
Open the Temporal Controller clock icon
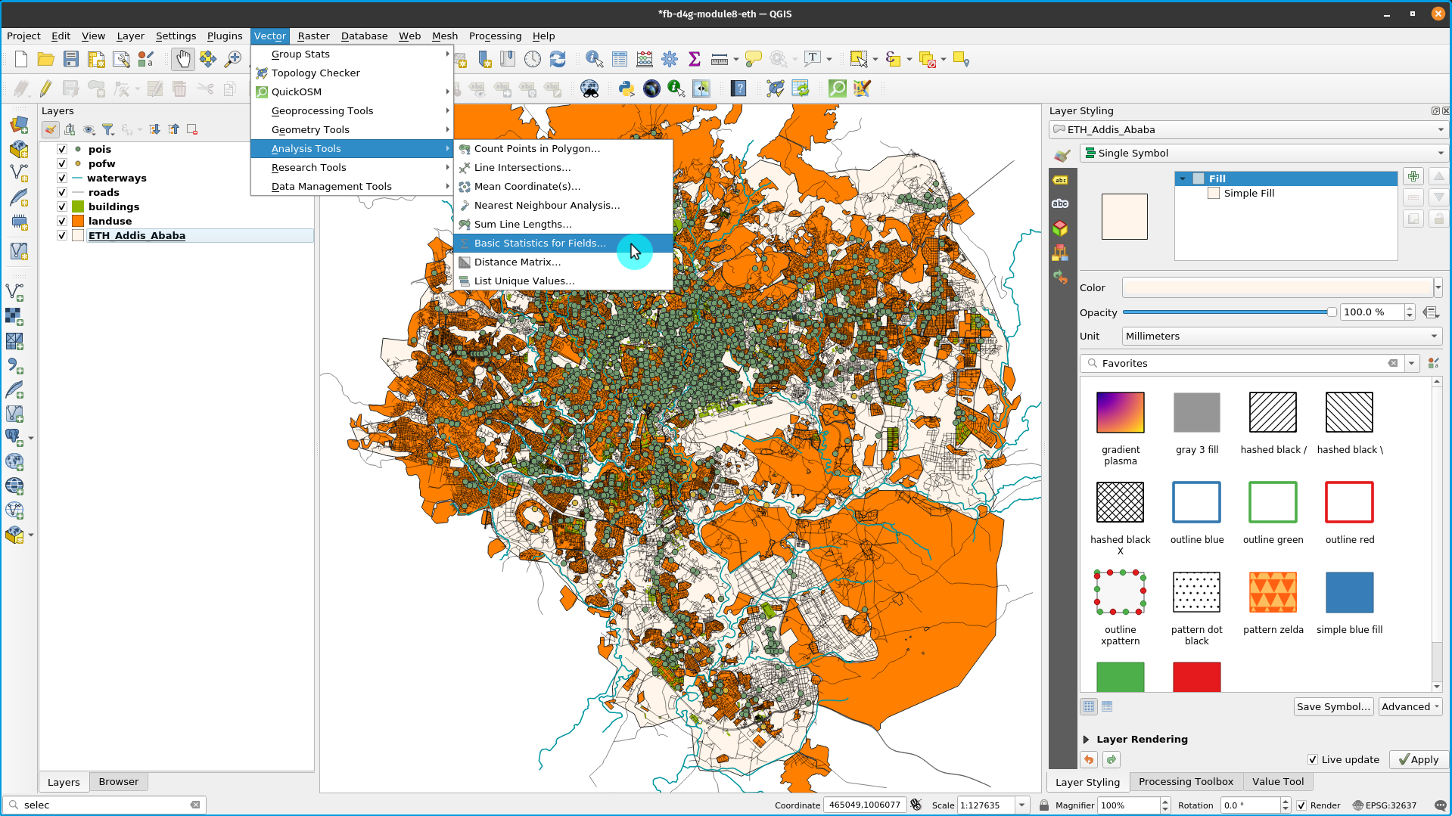point(533,59)
